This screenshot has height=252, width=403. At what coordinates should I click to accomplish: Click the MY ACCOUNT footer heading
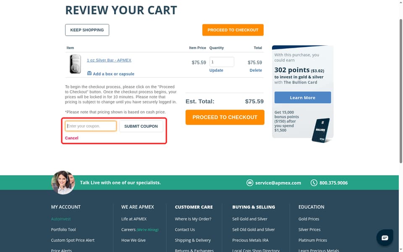tap(66, 207)
